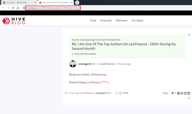
Task: Click the padlock site security icon
Action: click(24, 8)
